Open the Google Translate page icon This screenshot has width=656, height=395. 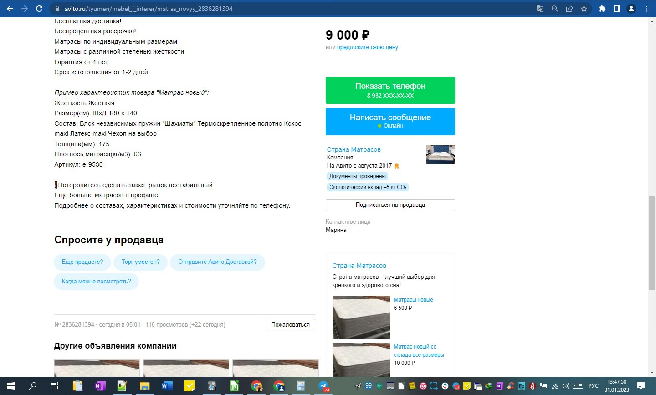pyautogui.click(x=540, y=9)
